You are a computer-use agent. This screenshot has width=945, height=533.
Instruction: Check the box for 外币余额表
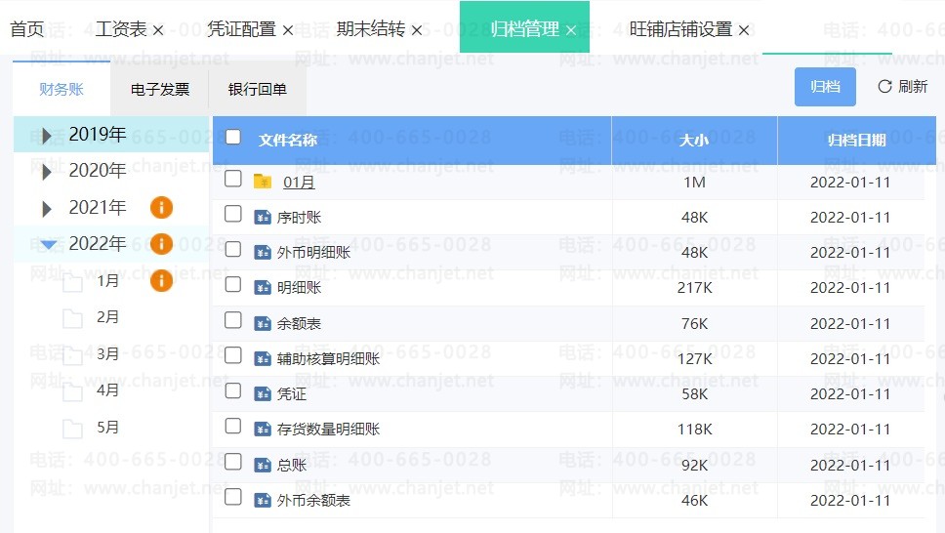pos(233,497)
